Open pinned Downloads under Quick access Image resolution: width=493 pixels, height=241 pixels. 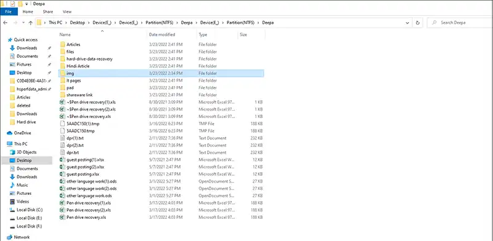pyautogui.click(x=26, y=48)
